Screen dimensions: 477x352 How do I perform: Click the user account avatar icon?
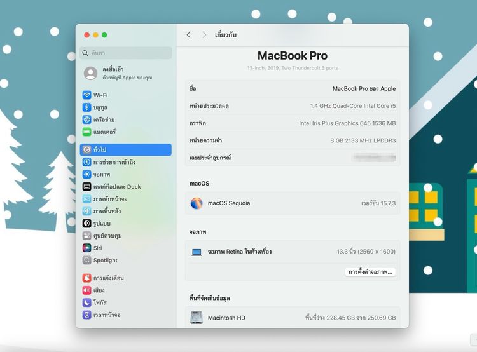tap(90, 73)
